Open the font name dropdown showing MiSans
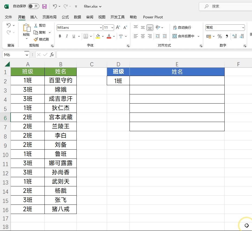Viewport: 252px width, 231px height. [x=101, y=27]
